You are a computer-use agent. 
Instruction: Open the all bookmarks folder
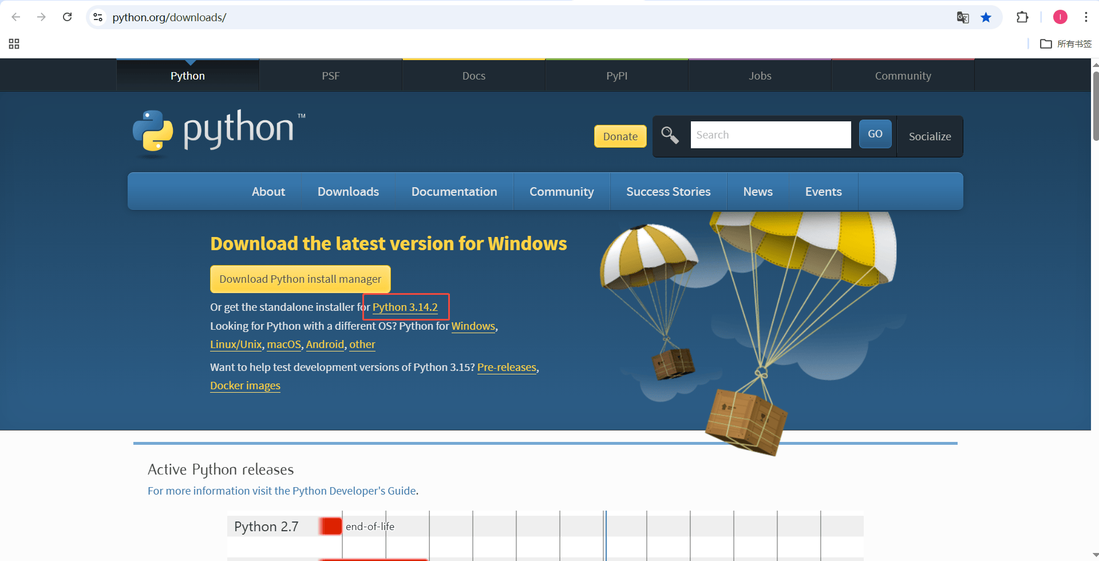pyautogui.click(x=1066, y=44)
